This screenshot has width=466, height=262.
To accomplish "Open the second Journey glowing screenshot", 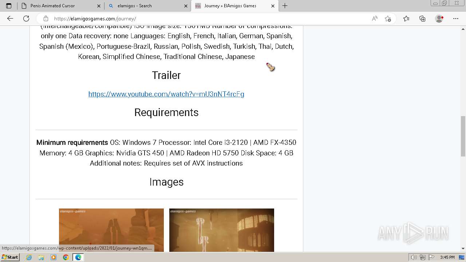I will (222, 230).
